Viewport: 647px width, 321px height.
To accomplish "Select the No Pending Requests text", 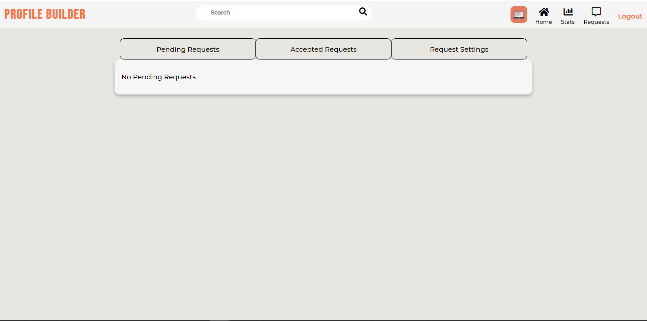I will [x=158, y=77].
